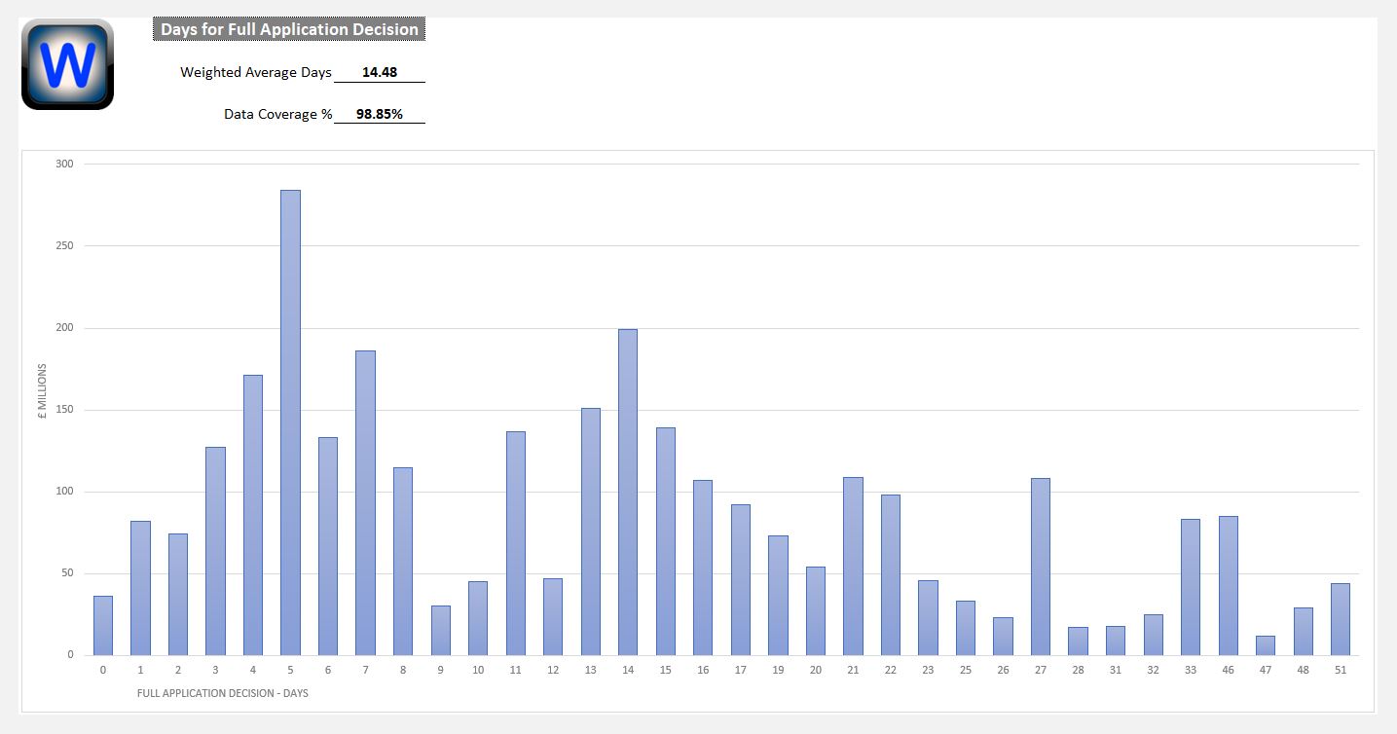Click the bar for day 4
The image size is (1397, 734).
[x=253, y=514]
